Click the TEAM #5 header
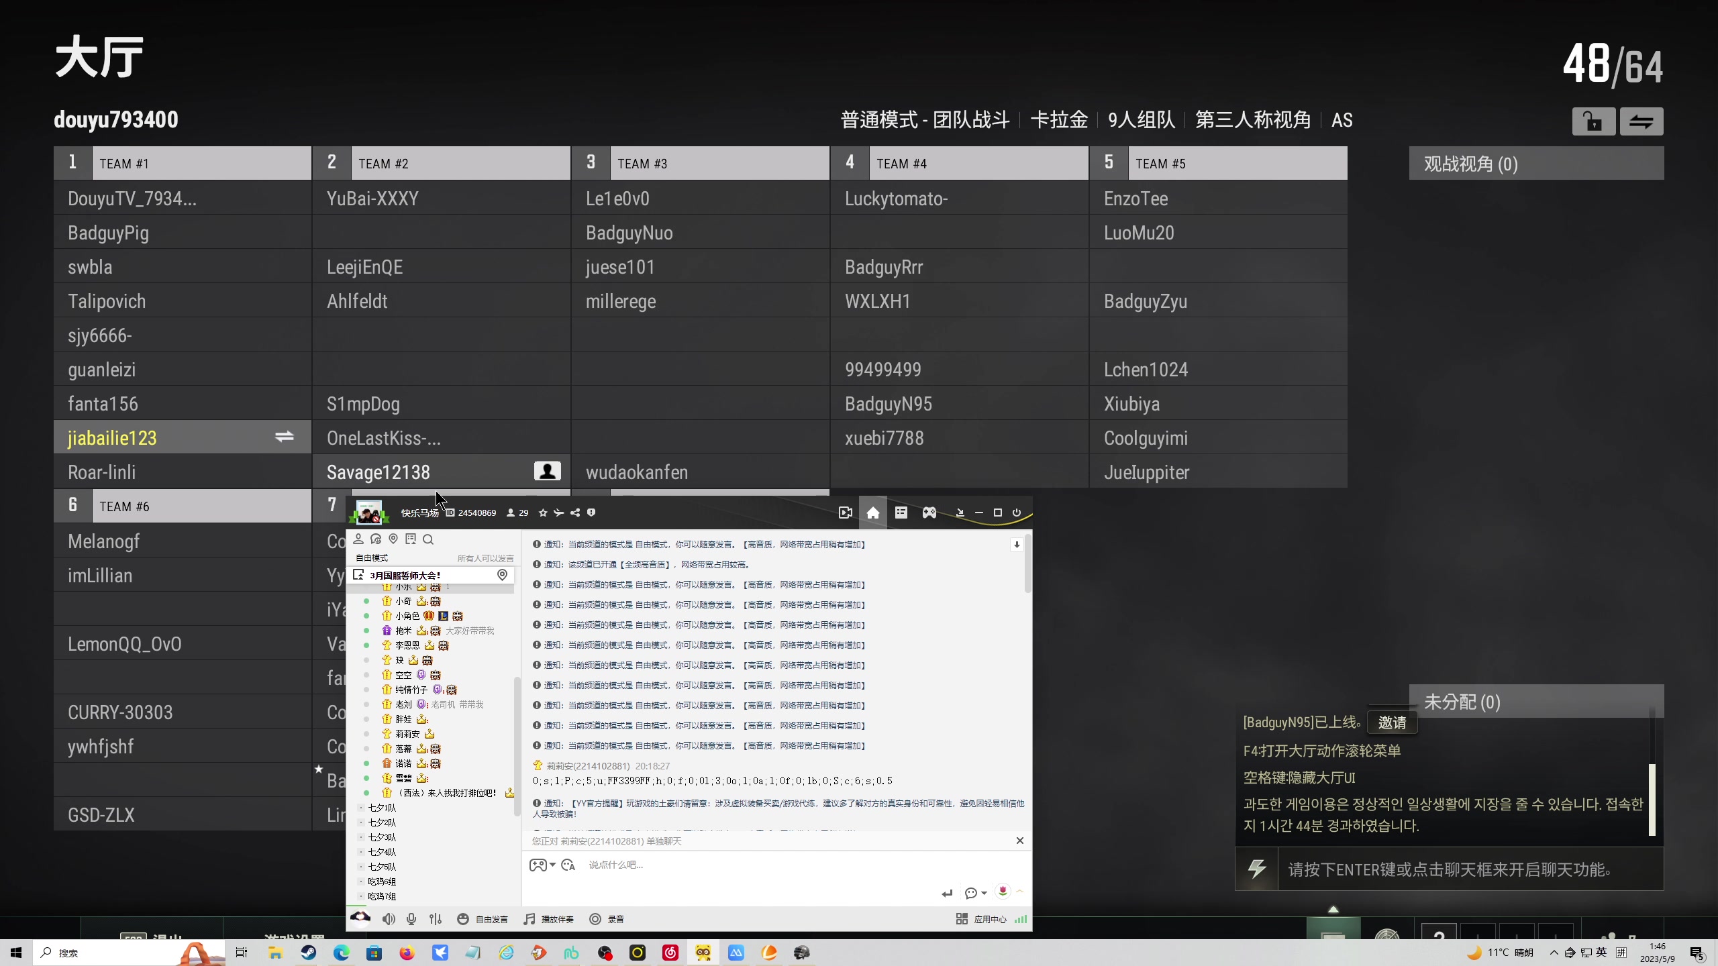Image resolution: width=1718 pixels, height=966 pixels. point(1218,164)
